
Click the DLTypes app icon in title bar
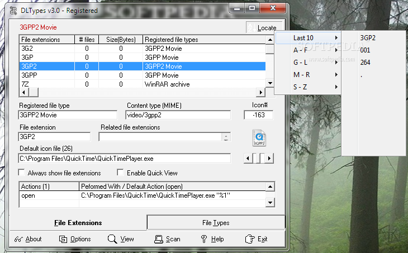pos(13,11)
